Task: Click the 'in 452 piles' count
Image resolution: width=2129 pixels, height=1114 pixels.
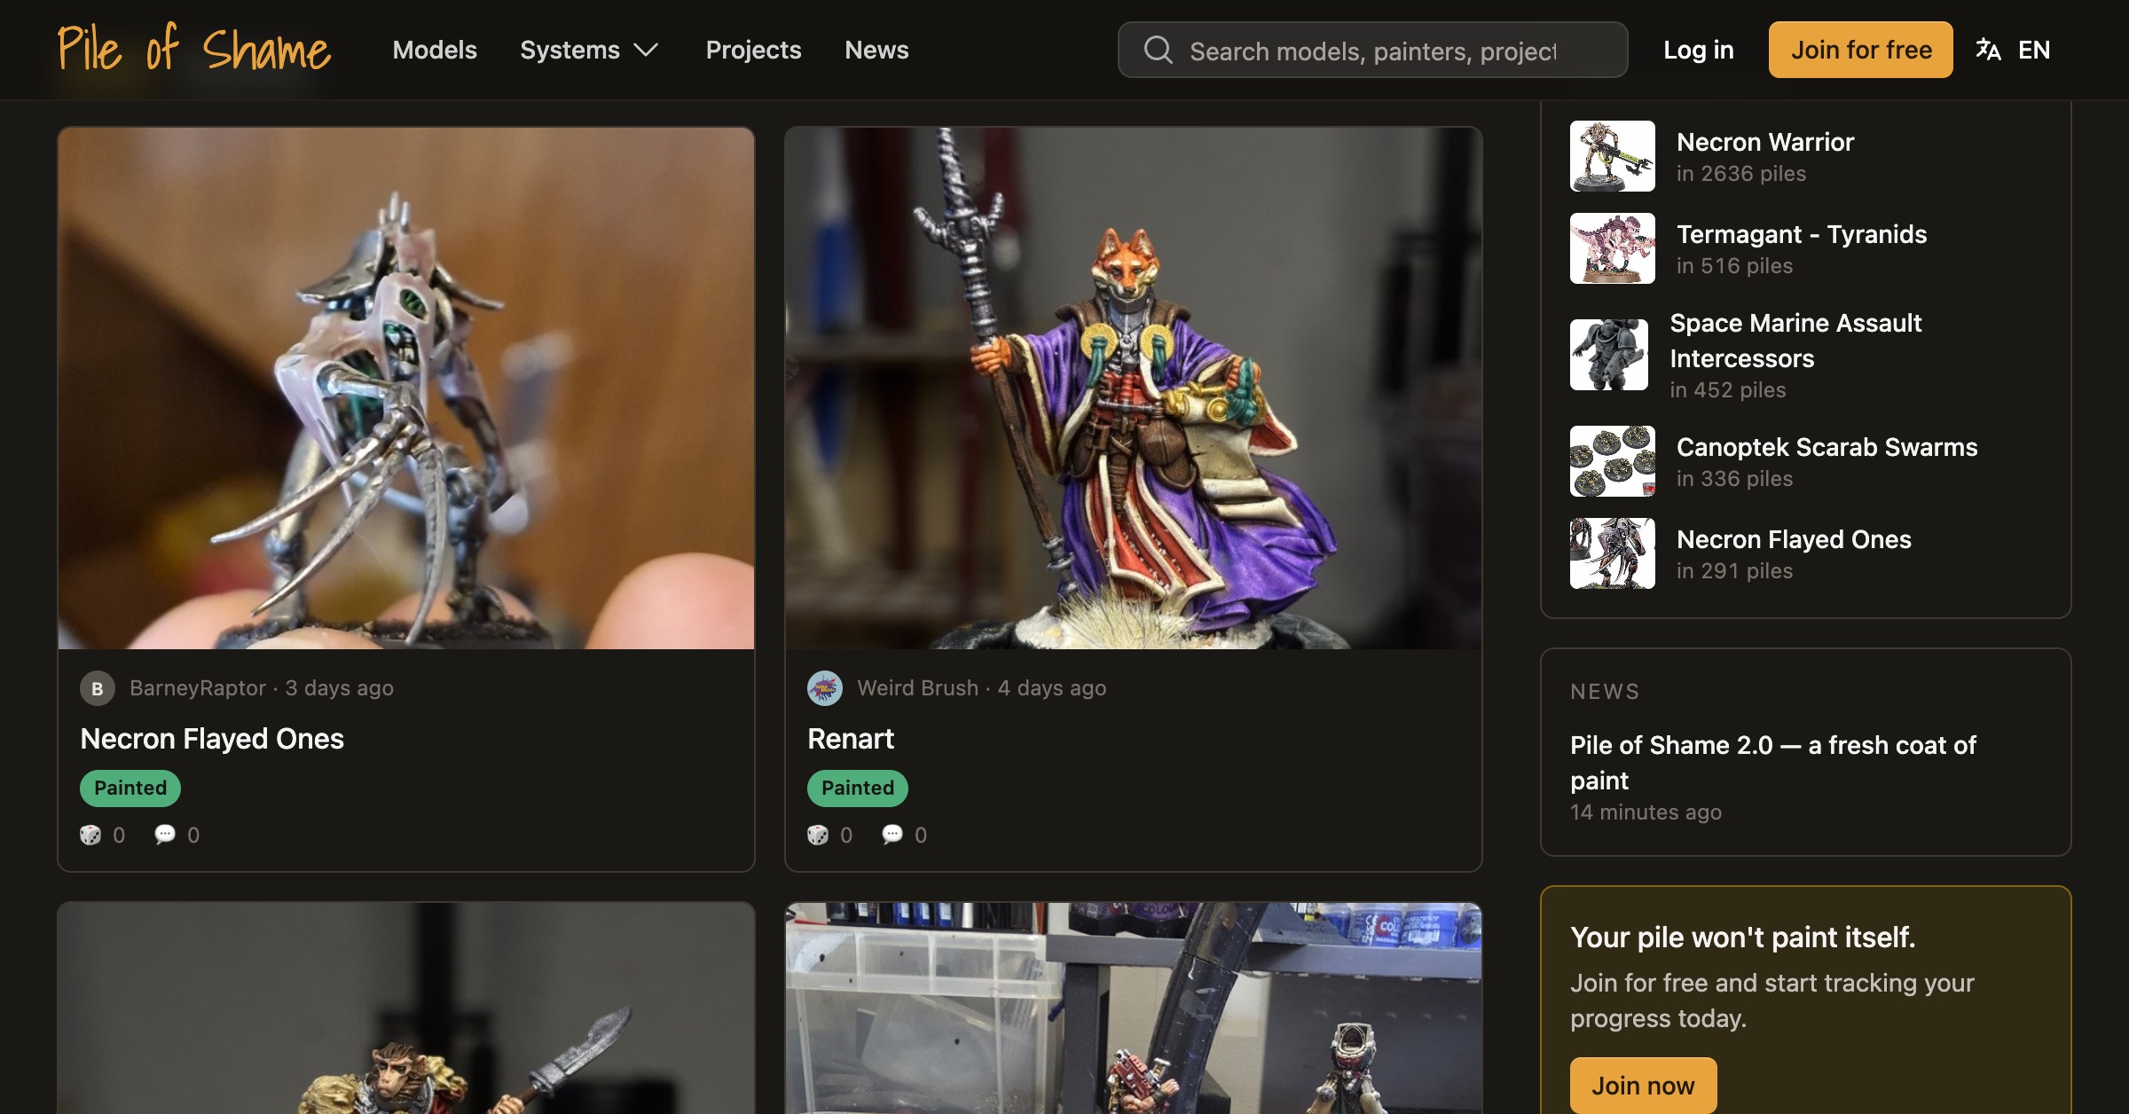Action: click(1728, 390)
